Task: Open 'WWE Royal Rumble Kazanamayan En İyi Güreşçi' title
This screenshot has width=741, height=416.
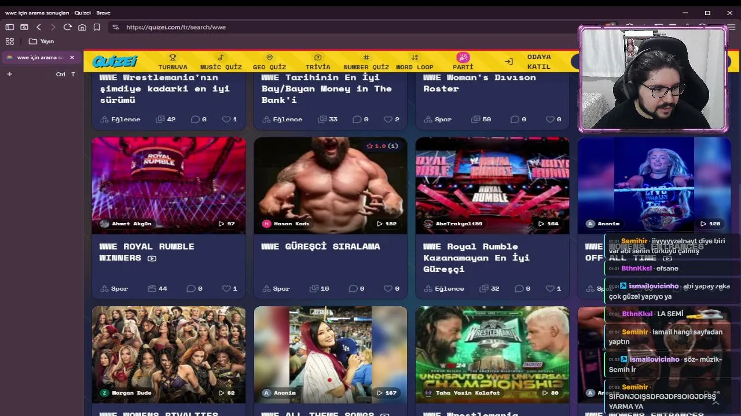Action: click(476, 258)
